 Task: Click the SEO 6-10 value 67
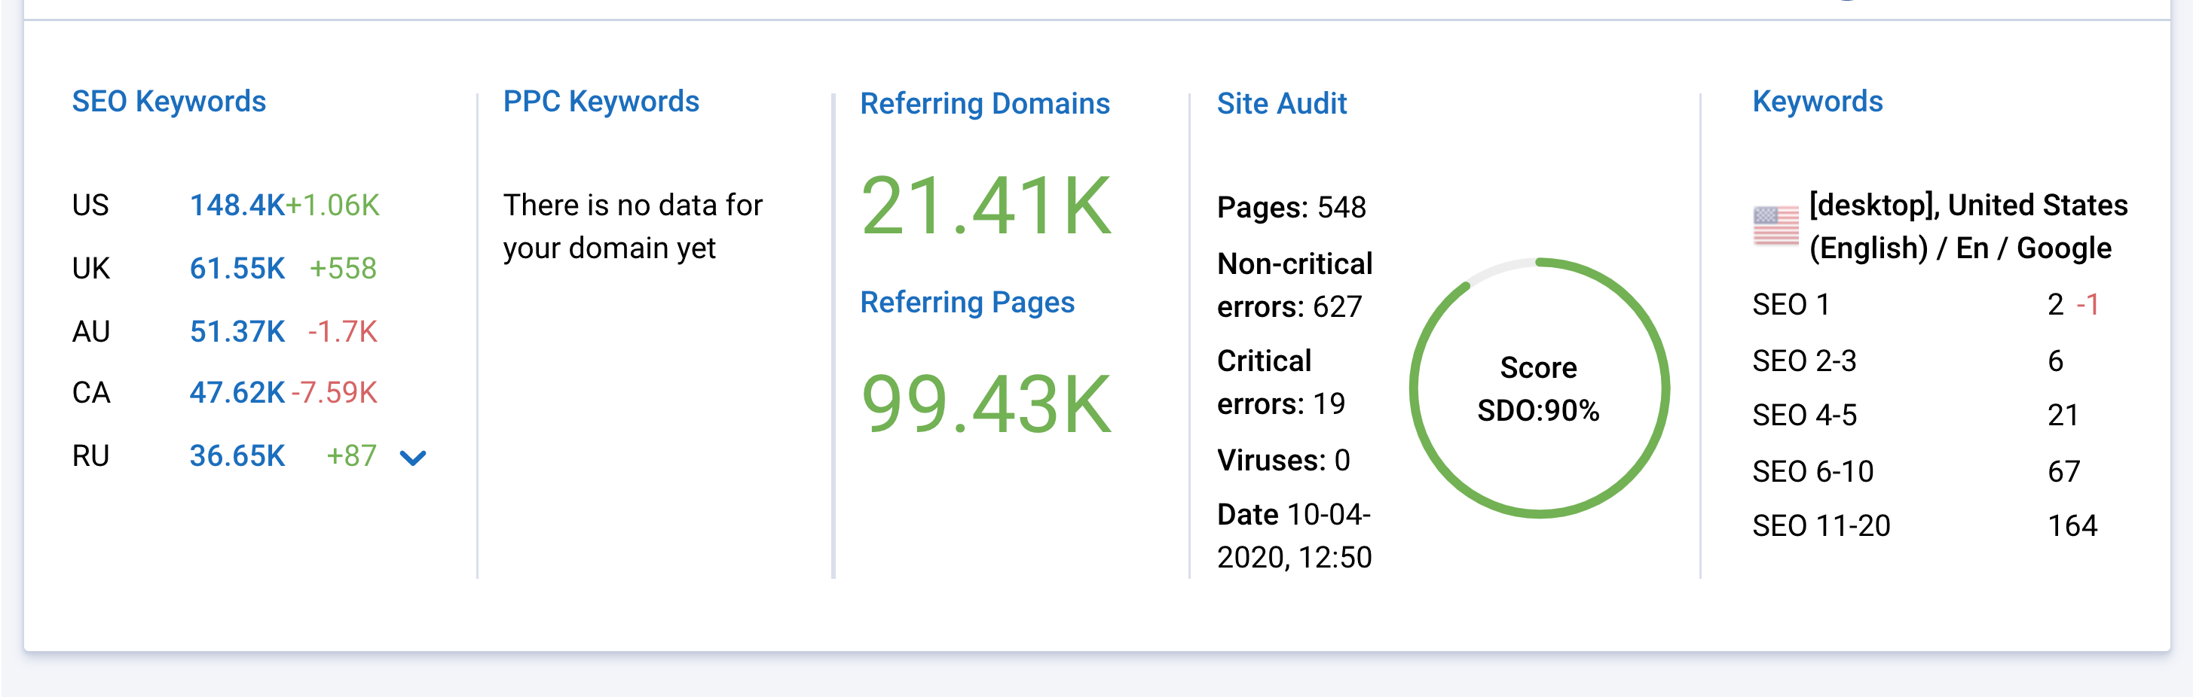[x=2063, y=472]
